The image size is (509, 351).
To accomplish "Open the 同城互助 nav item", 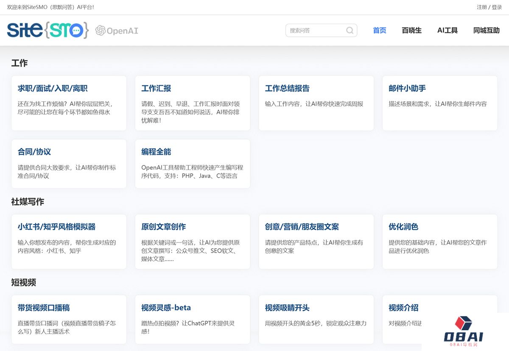I will pyautogui.click(x=487, y=31).
